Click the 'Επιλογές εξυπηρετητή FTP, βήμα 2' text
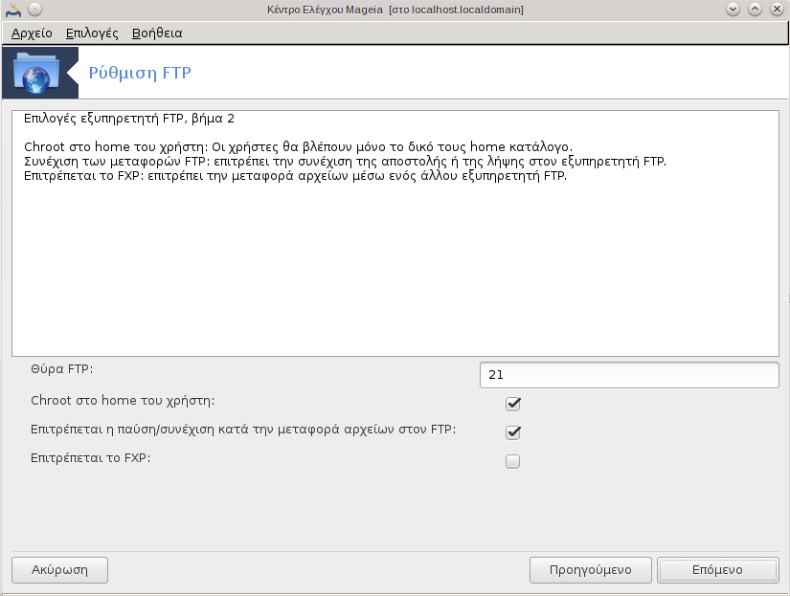Viewport: 790px width, 596px height. [129, 119]
